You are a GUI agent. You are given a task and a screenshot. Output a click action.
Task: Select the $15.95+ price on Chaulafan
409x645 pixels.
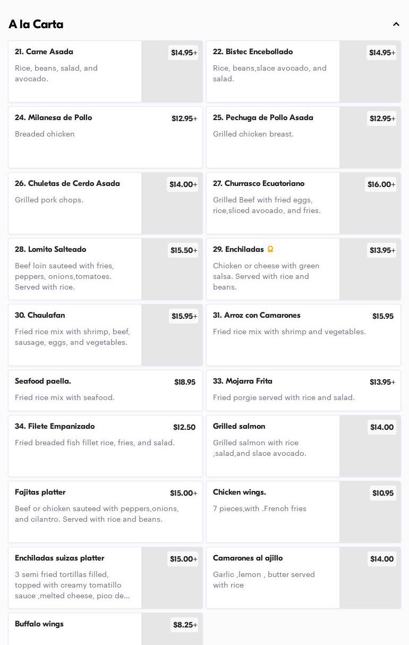tap(184, 316)
